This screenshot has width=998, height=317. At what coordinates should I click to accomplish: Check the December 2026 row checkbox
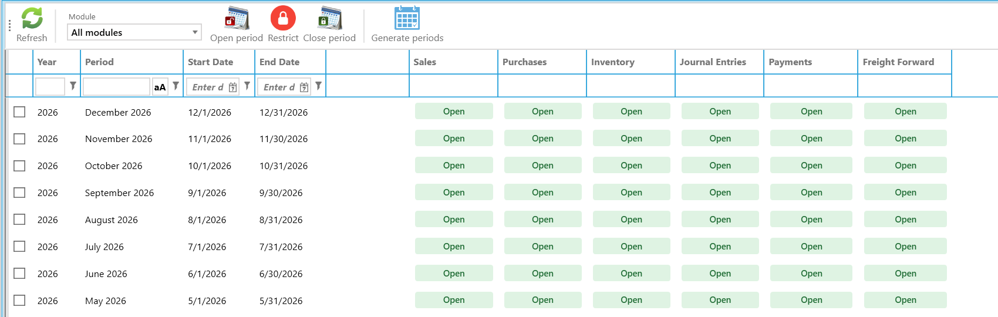click(x=19, y=112)
